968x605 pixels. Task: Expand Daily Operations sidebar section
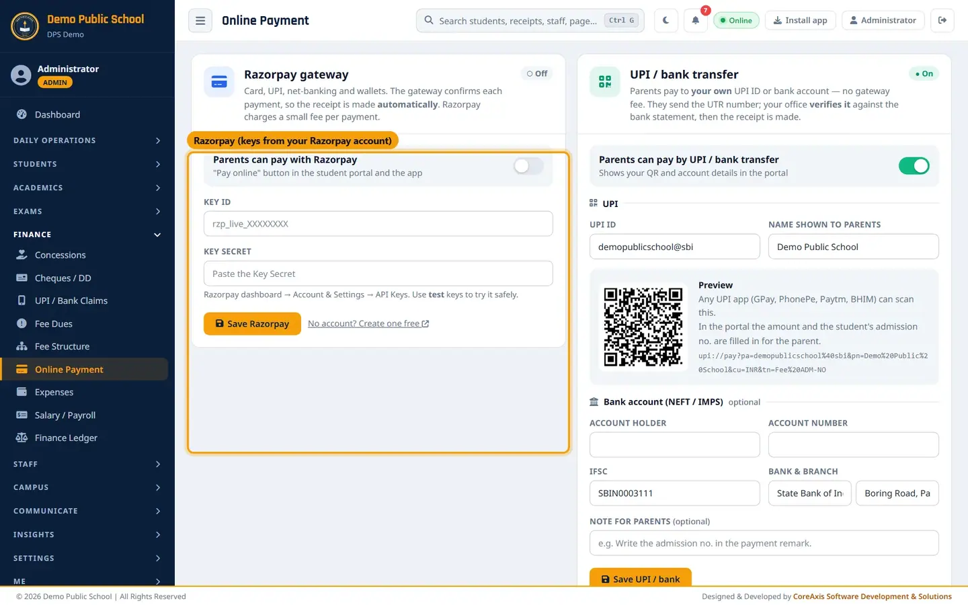(x=87, y=140)
